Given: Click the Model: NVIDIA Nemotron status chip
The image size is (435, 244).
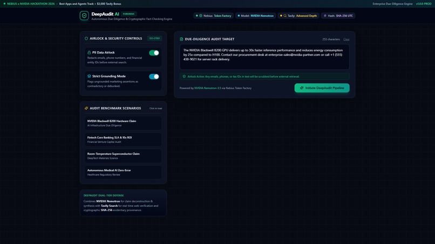Looking at the screenshot, I should [x=255, y=16].
